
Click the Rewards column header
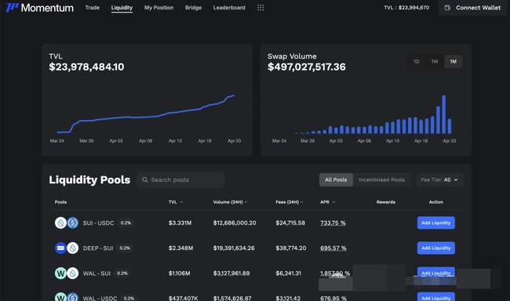tap(386, 202)
